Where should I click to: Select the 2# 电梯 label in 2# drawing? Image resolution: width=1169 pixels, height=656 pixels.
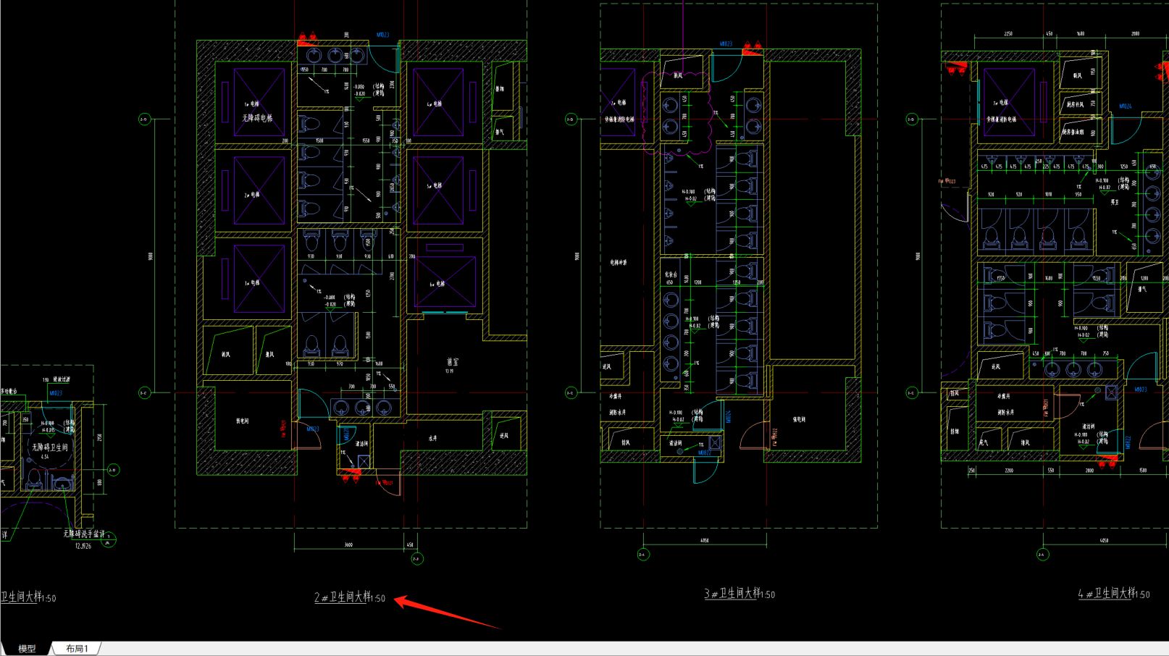pyautogui.click(x=251, y=195)
